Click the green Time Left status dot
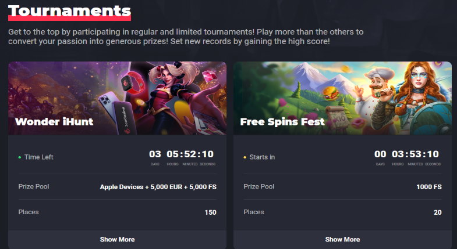The width and height of the screenshot is (457, 249). coord(20,157)
